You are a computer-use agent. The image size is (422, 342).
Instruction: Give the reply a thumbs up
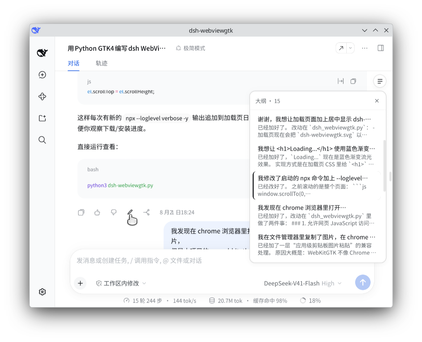(97, 212)
